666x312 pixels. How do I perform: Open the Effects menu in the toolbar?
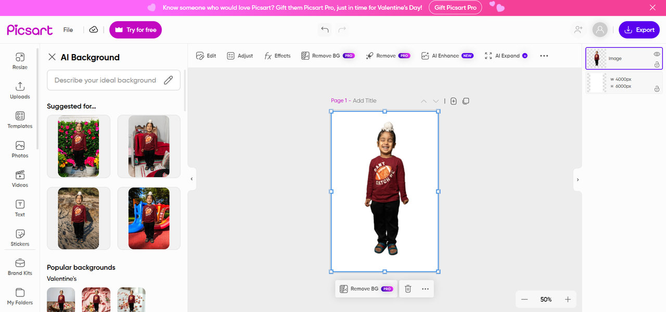click(x=277, y=56)
